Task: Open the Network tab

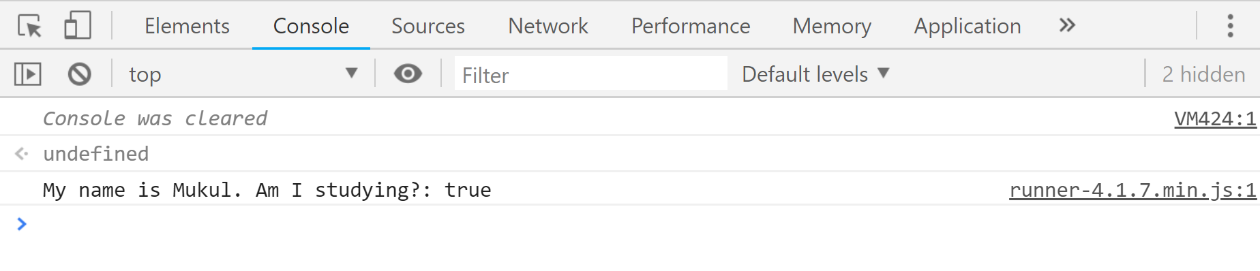Action: click(x=547, y=26)
